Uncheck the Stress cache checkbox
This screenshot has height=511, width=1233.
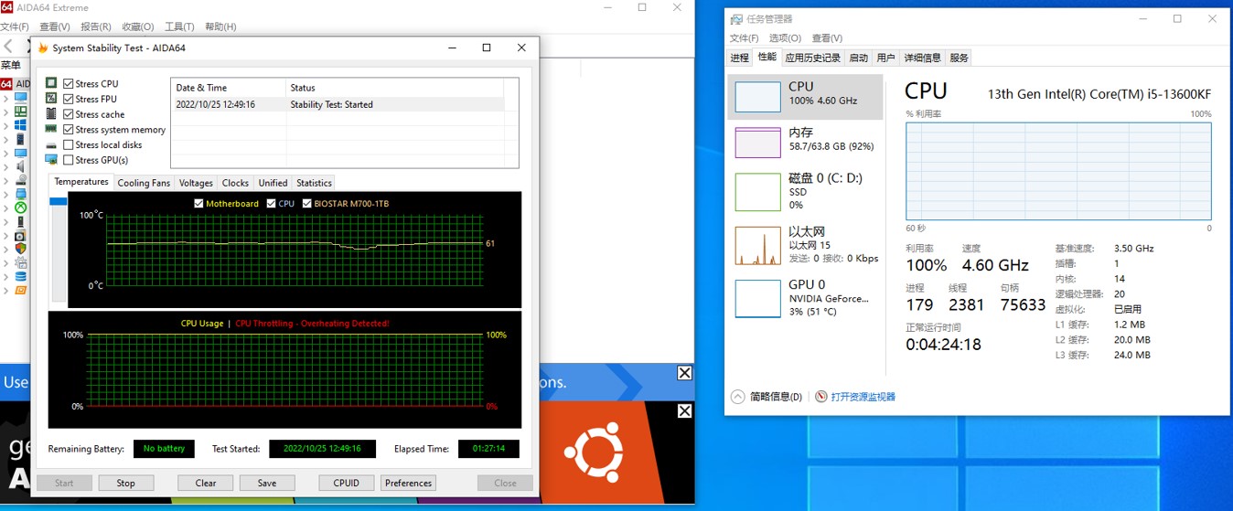tap(69, 114)
